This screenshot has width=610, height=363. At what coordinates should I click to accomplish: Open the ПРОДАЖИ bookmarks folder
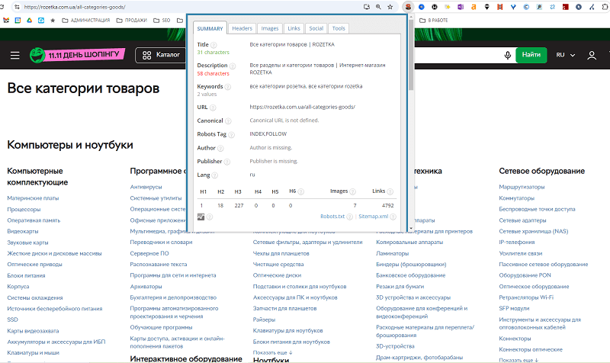click(x=132, y=21)
